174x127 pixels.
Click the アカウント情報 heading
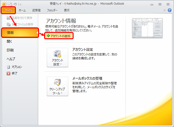click(61, 21)
